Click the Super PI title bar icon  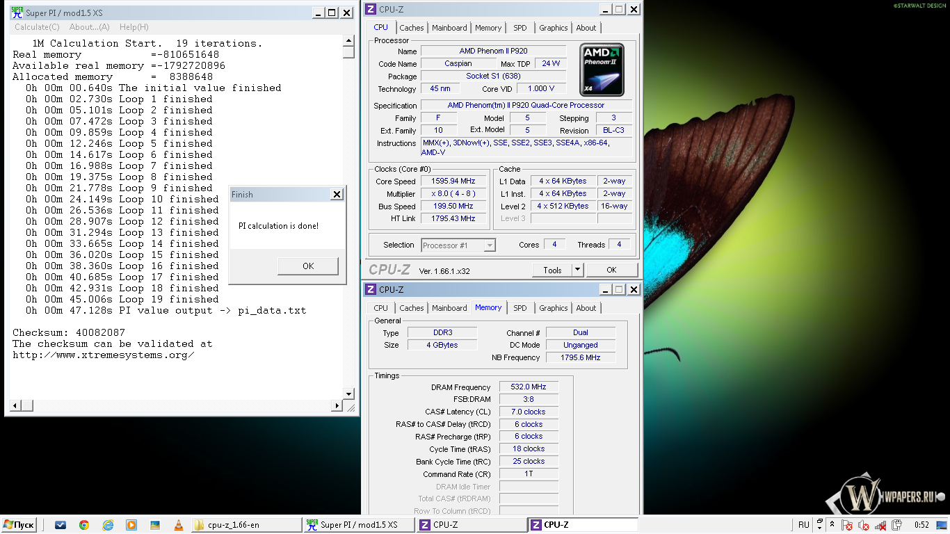17,12
